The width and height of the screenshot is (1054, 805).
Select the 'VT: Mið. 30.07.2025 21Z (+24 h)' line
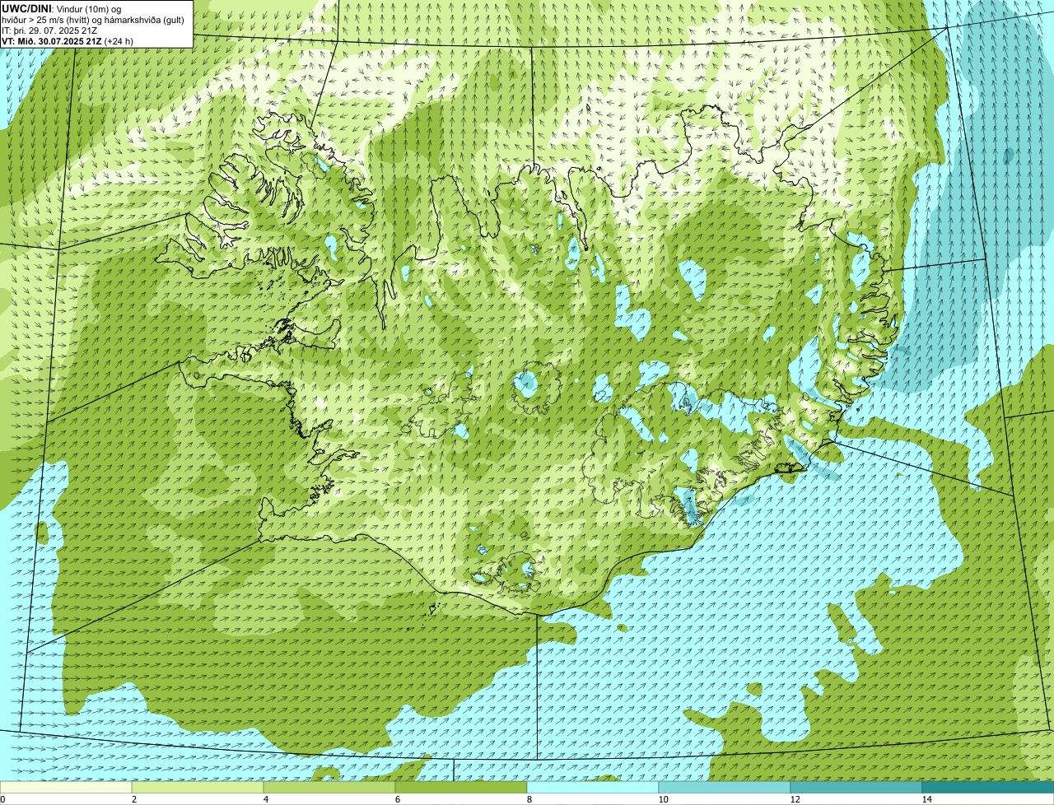coord(68,40)
